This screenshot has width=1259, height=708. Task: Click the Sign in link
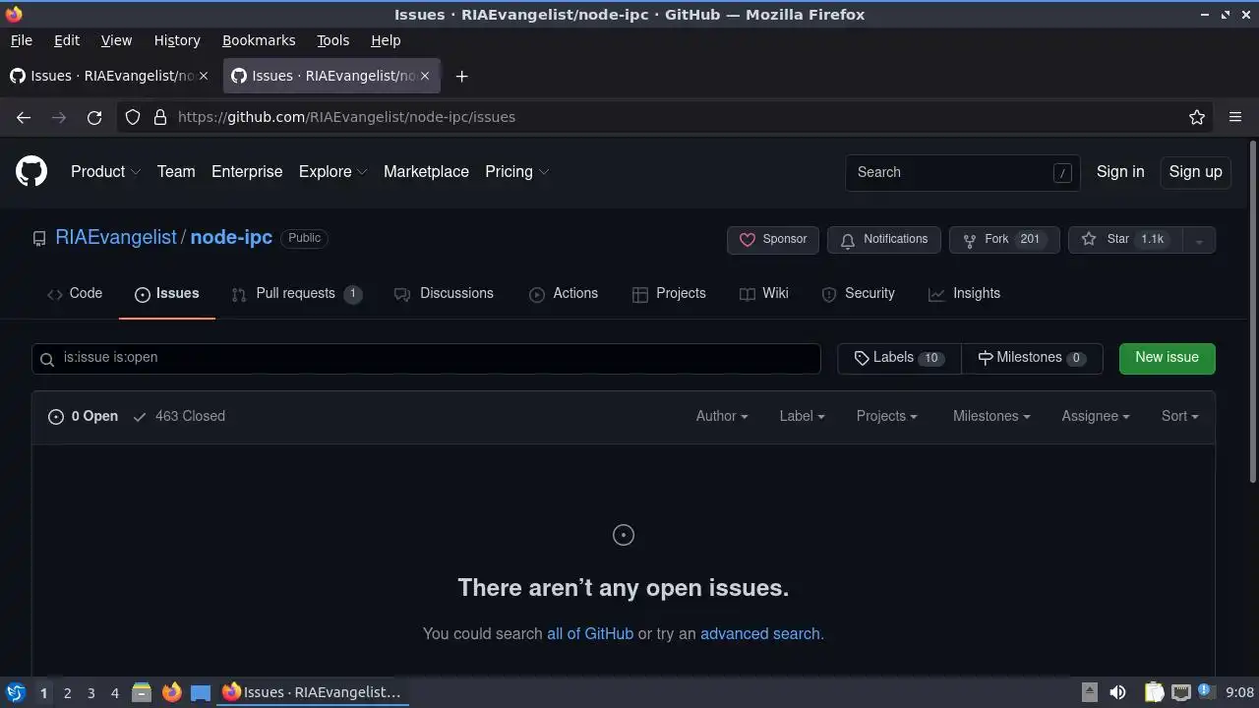1120,171
